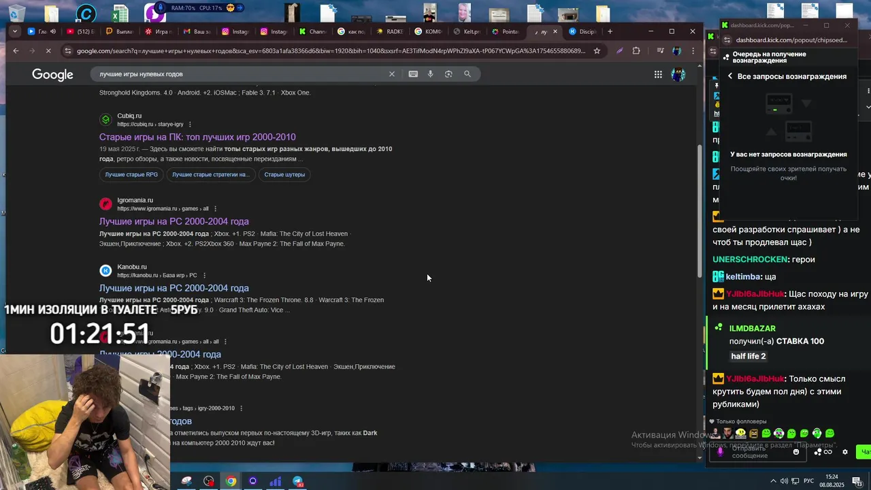Switch to the RADKE tab
Viewport: 871px width, 490px height.
[x=390, y=31]
